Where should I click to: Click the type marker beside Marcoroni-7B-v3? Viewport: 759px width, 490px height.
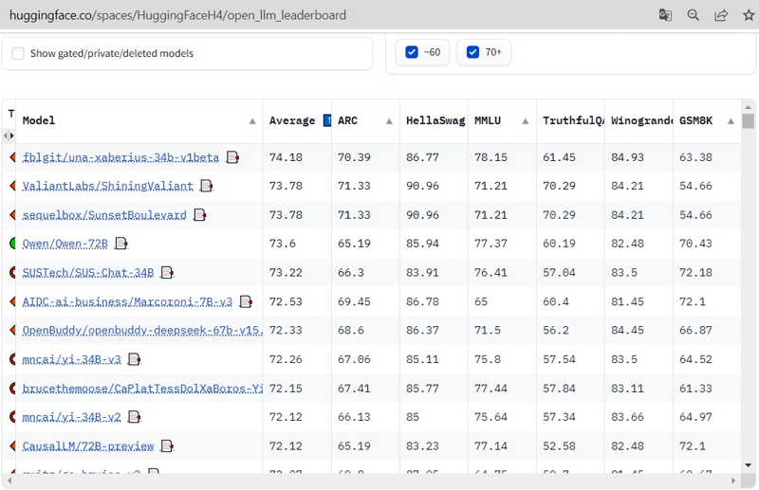pos(12,301)
